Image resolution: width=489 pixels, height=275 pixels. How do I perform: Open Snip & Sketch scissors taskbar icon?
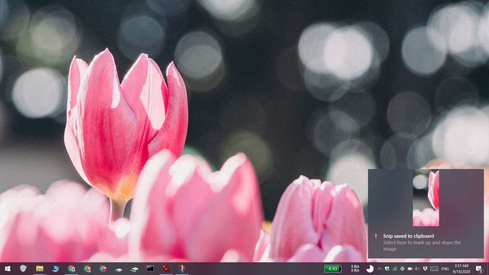coord(182,268)
